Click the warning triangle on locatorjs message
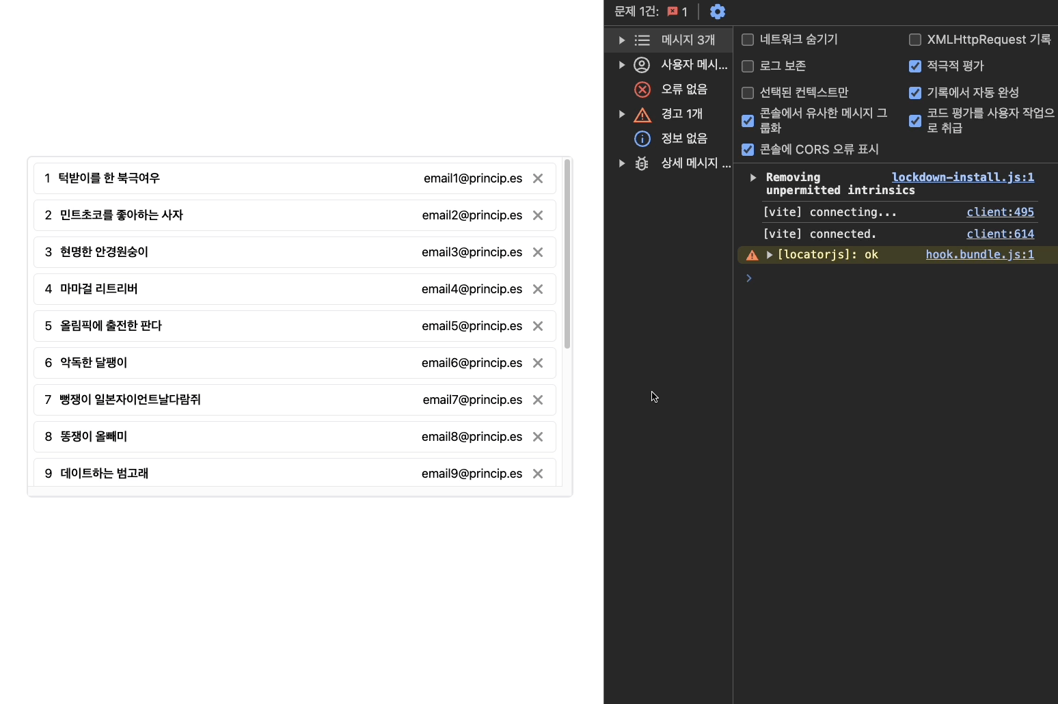1058x704 pixels. (x=752, y=255)
